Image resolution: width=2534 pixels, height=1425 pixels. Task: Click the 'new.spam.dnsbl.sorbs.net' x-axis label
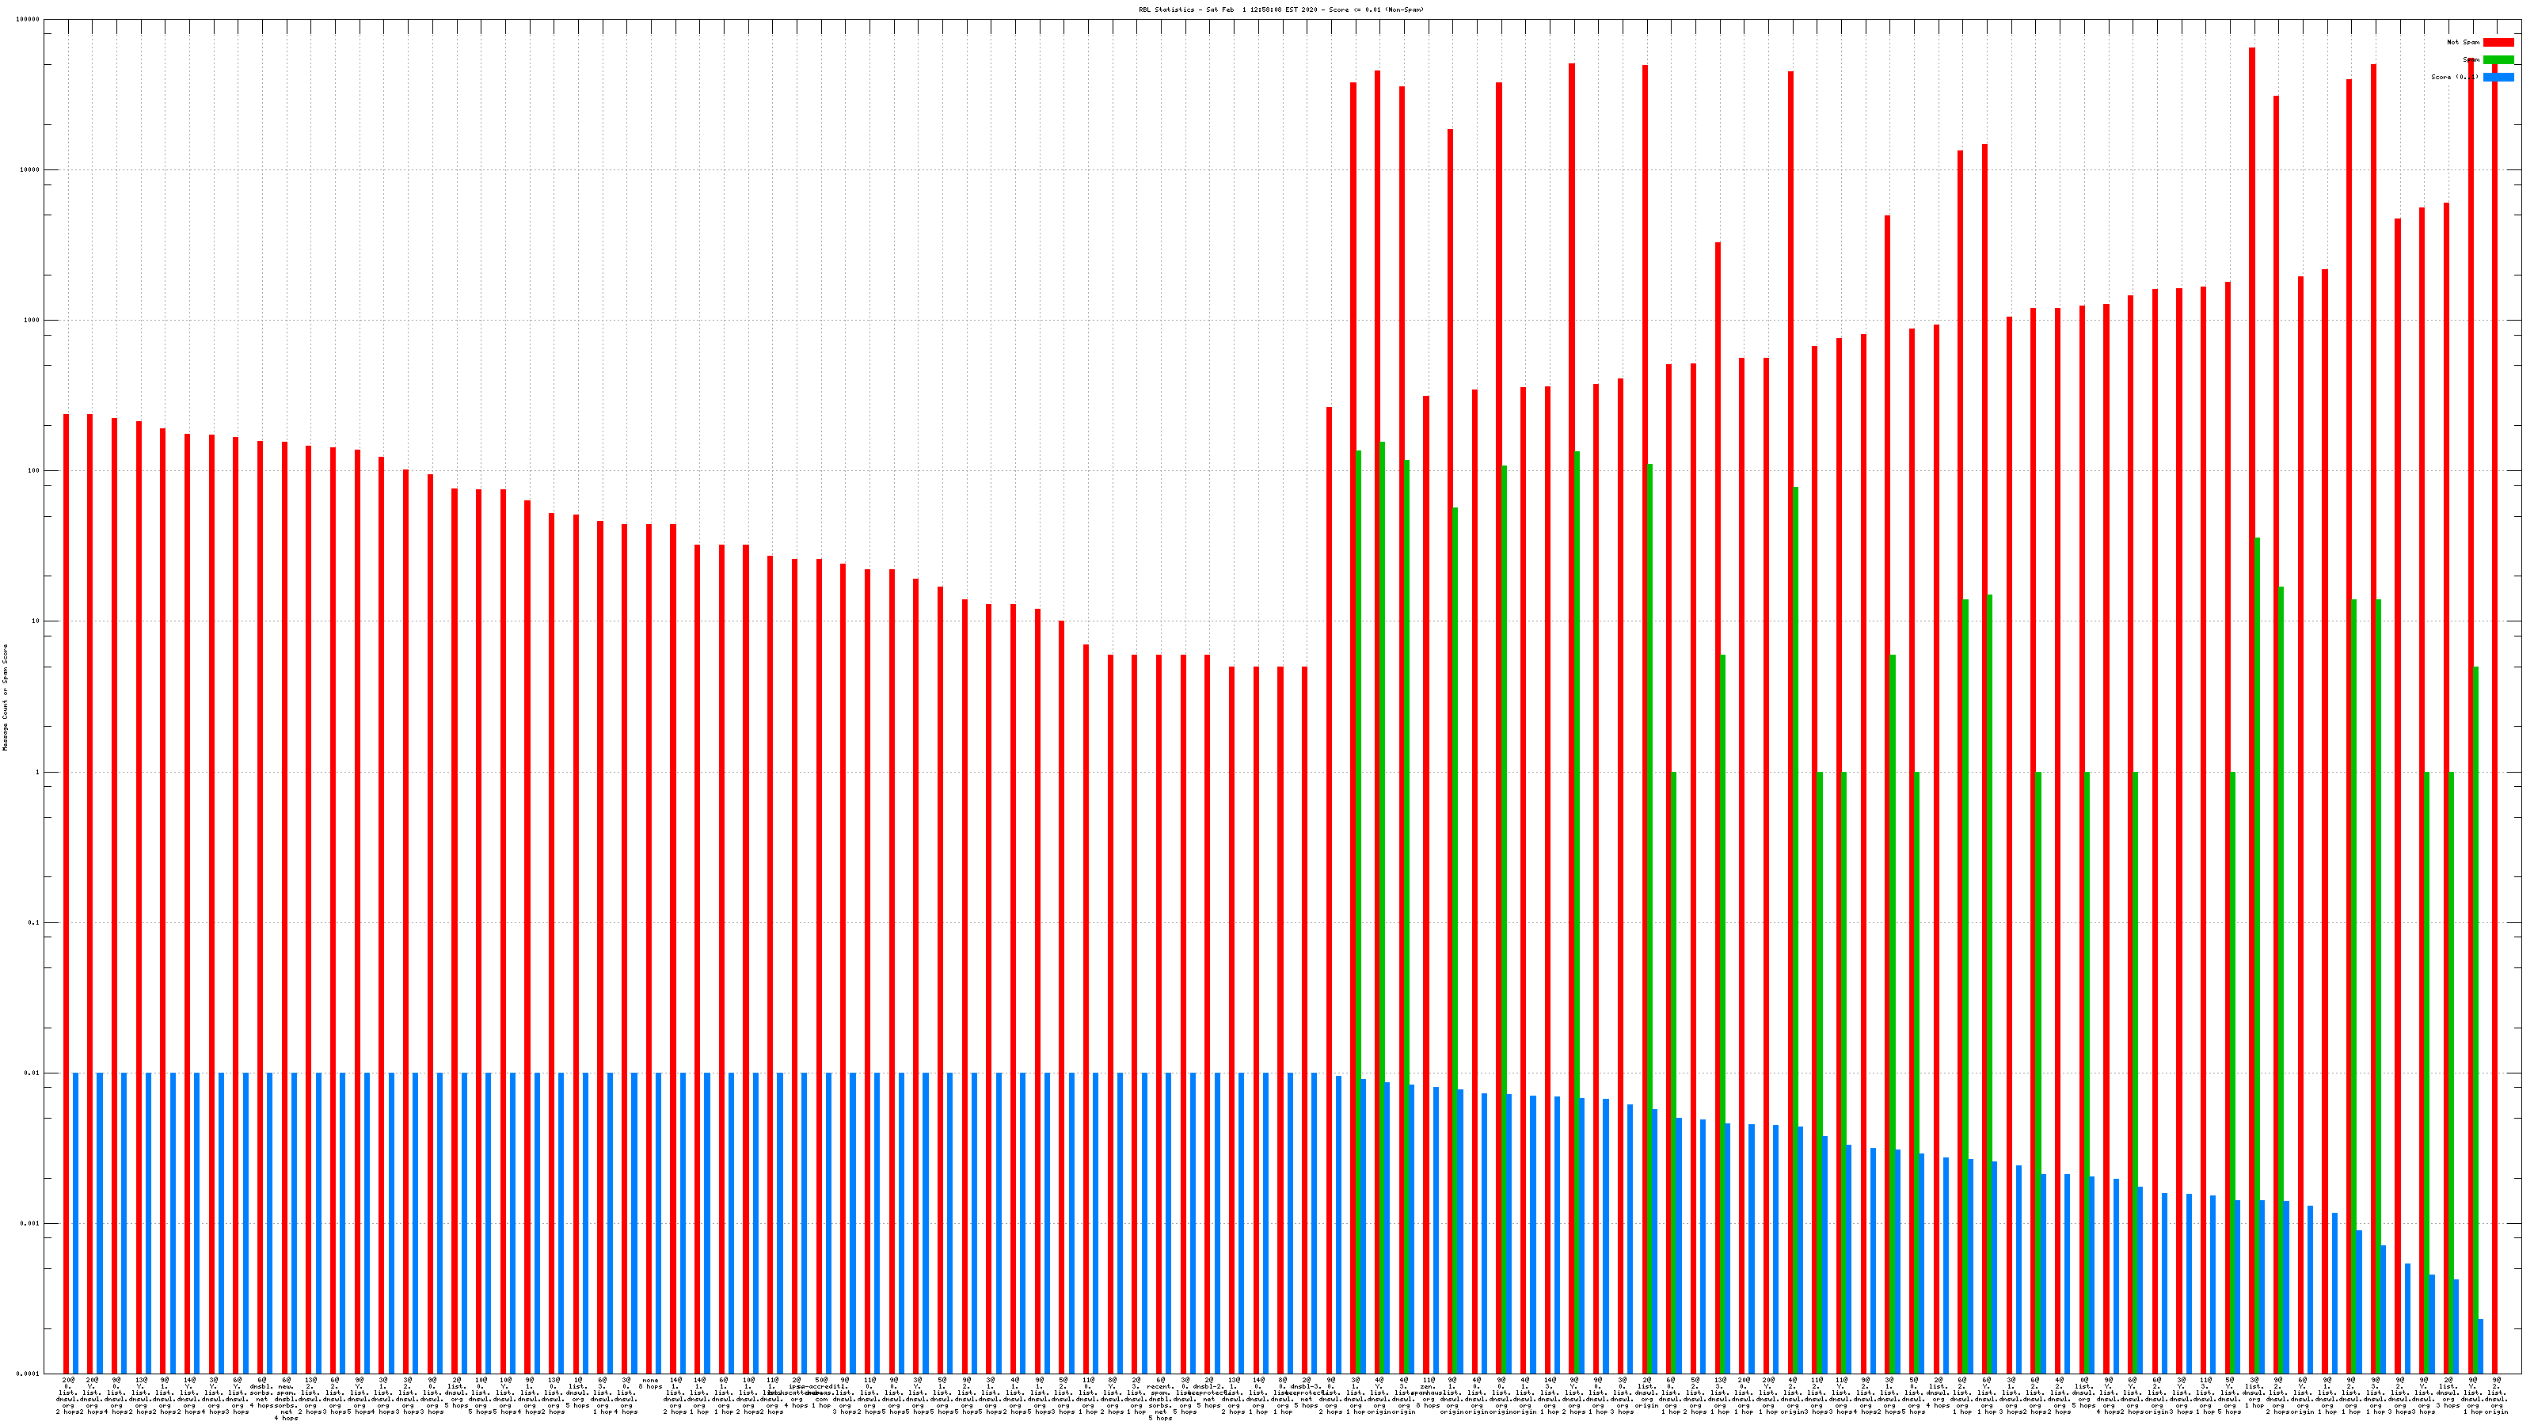[x=286, y=1400]
